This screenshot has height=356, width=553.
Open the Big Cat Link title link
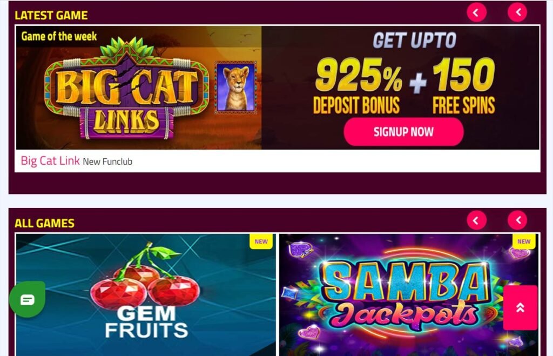pos(50,160)
